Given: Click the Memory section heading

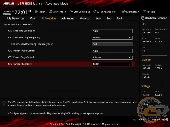Looking at the screenshot, I should (x=146, y=60).
